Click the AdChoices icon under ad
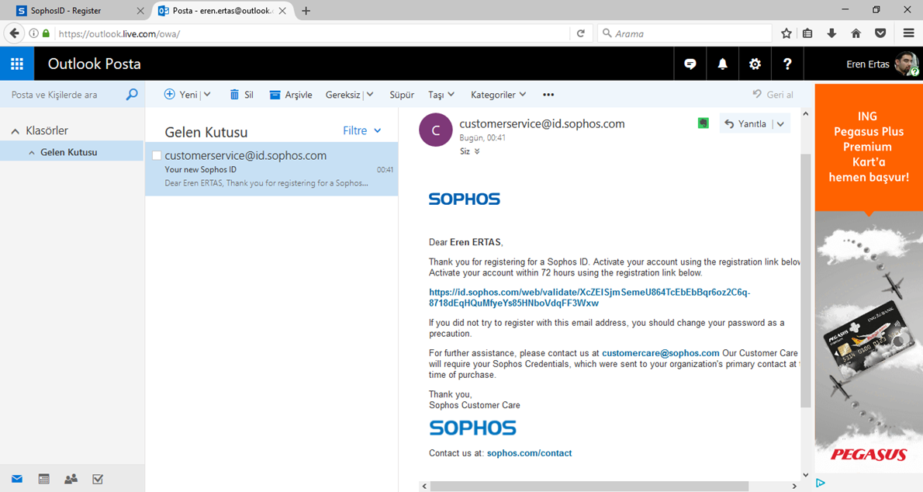 (x=821, y=483)
